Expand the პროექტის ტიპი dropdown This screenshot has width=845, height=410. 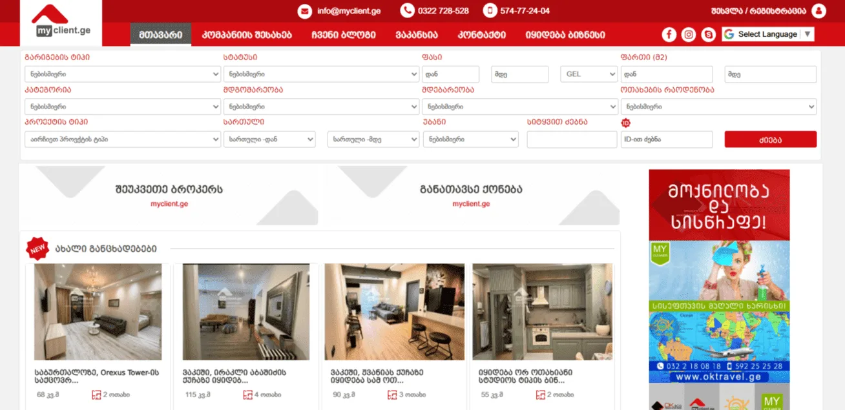point(123,139)
